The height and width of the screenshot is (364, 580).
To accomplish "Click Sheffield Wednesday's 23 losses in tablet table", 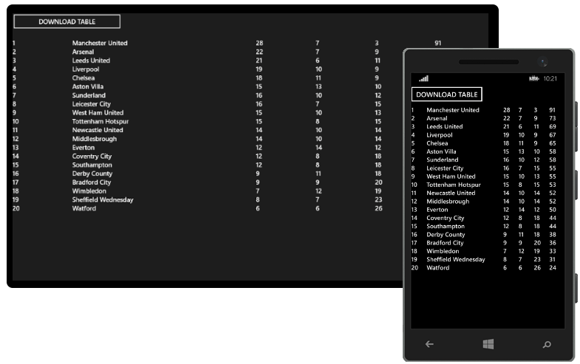I will [378, 199].
